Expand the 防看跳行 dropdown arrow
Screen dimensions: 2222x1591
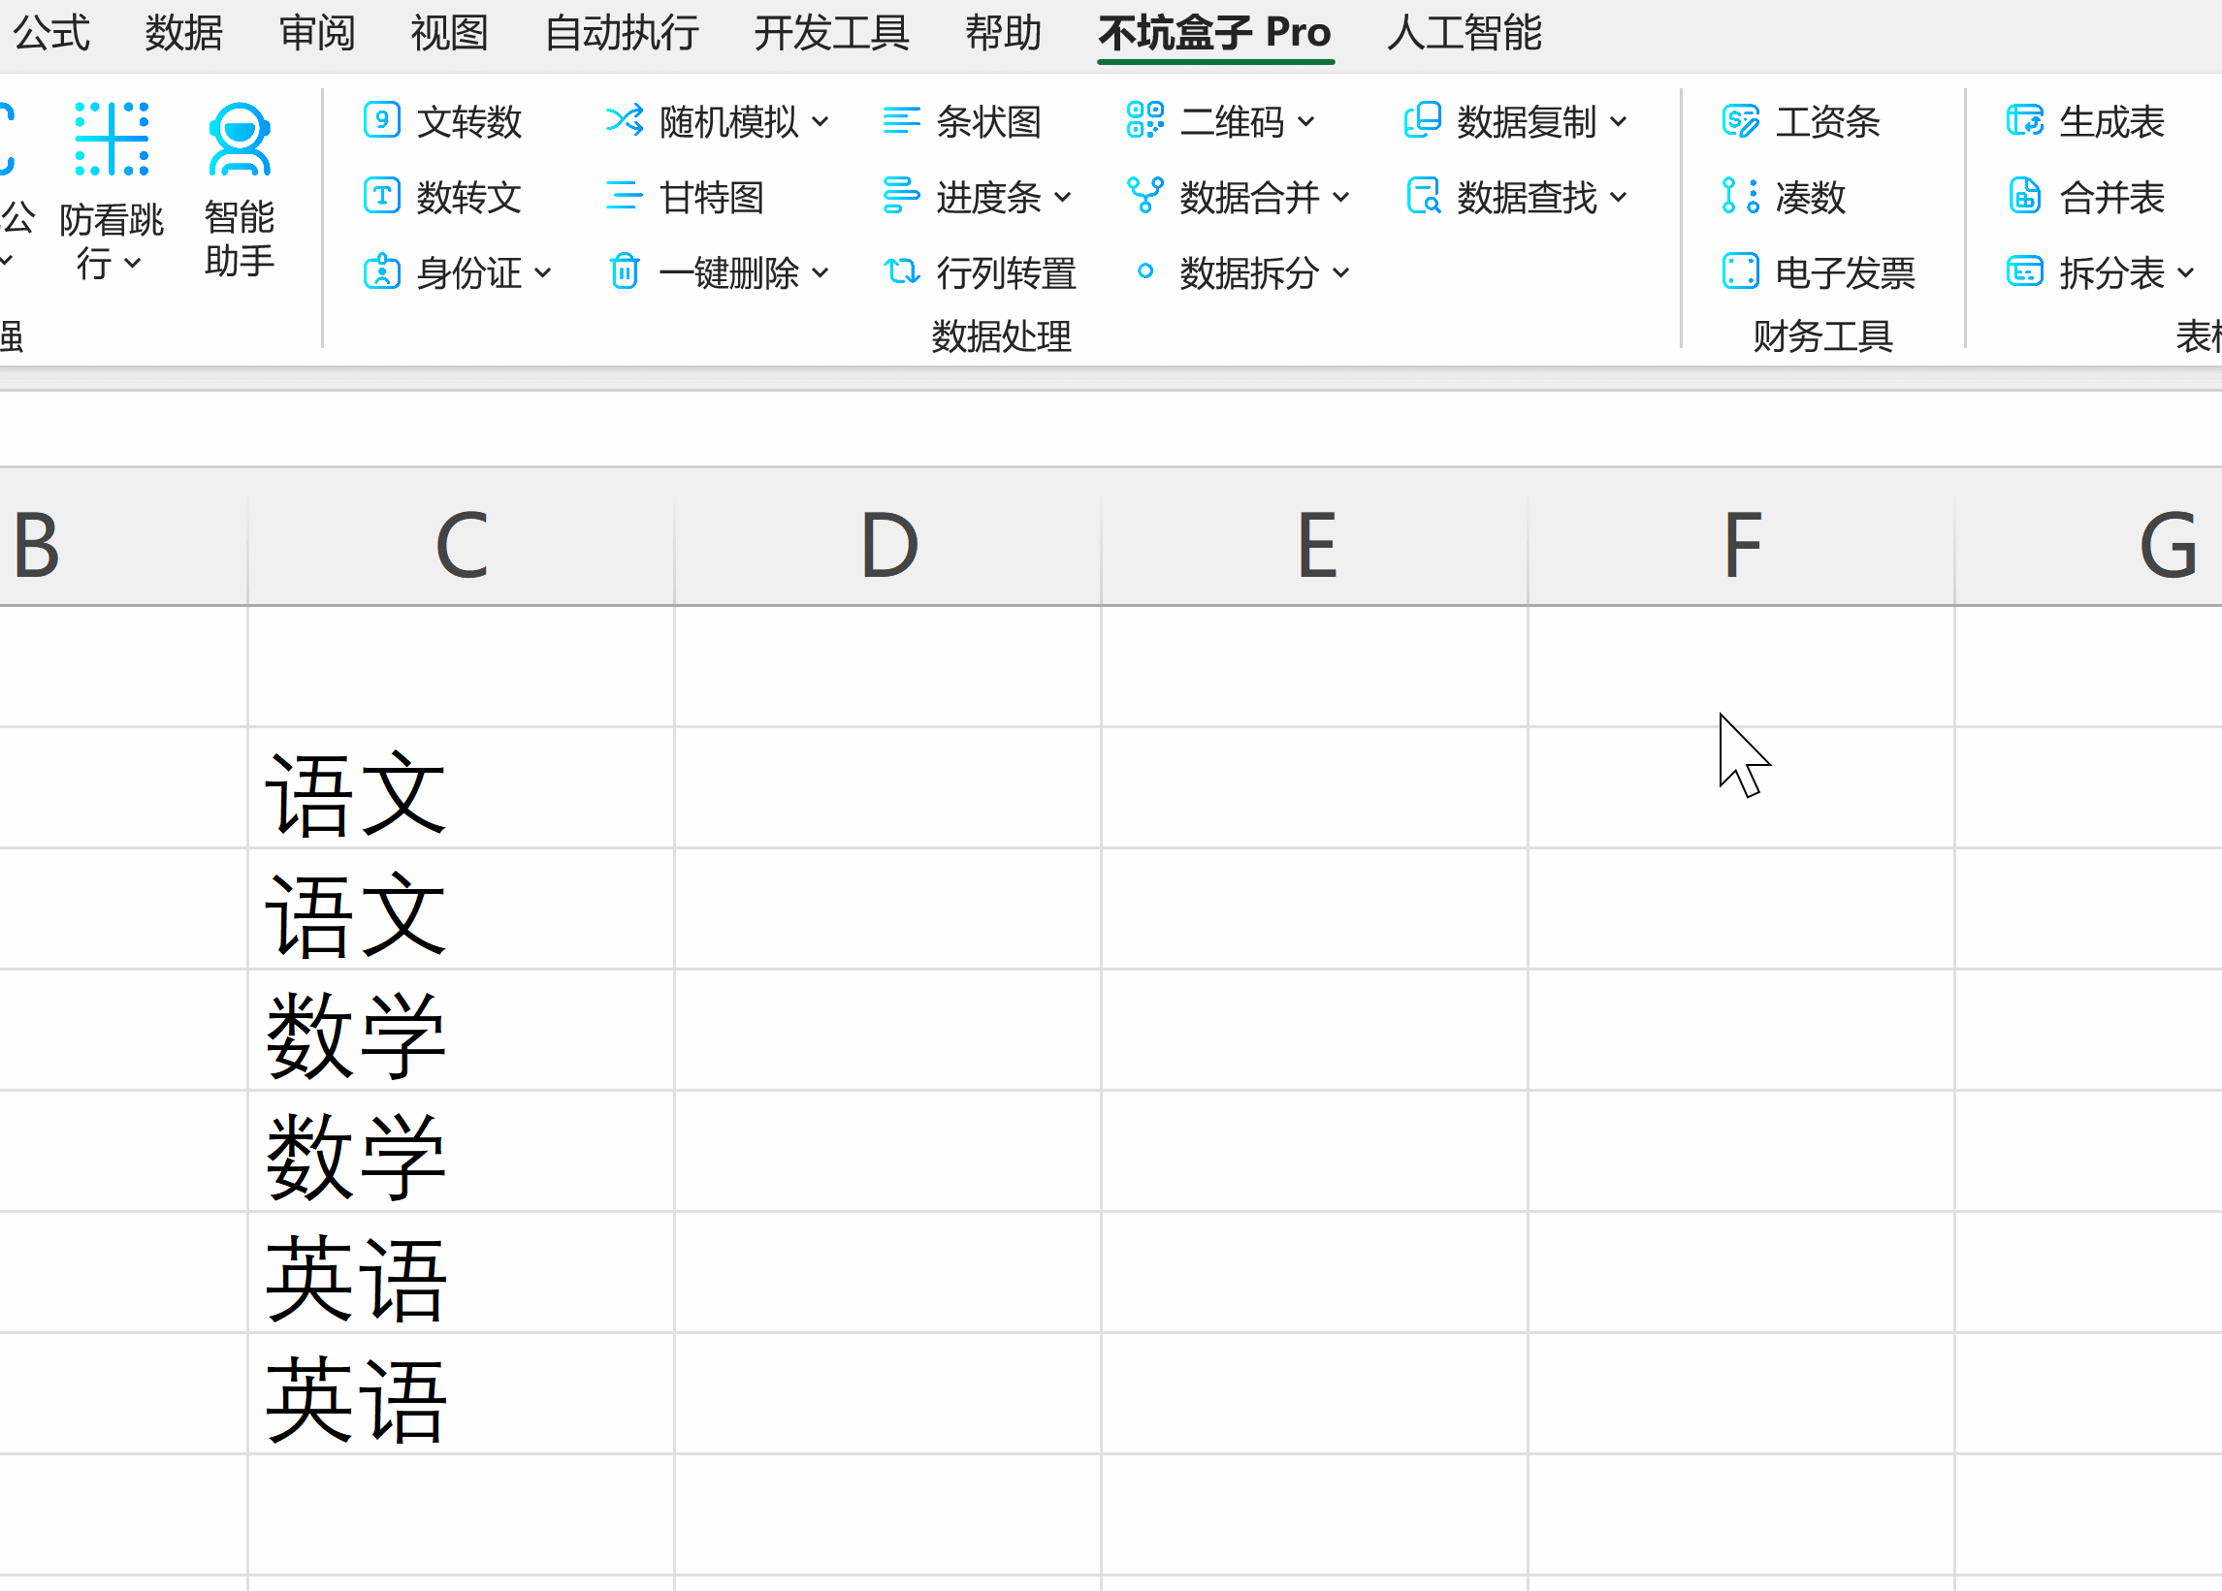132,264
